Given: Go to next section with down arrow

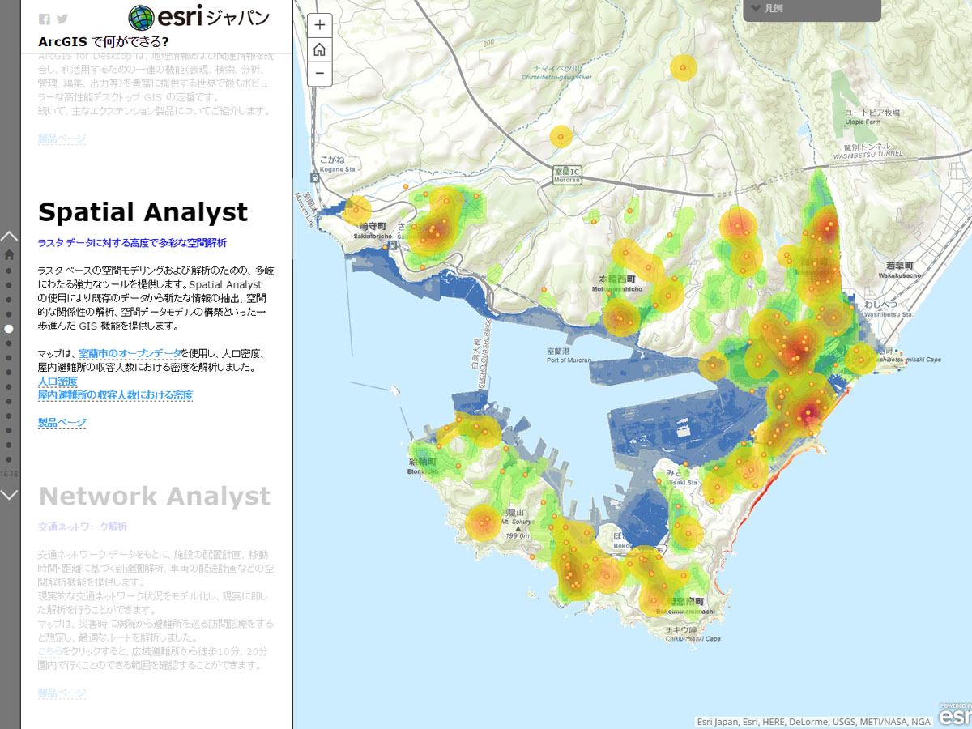Looking at the screenshot, I should point(9,494).
